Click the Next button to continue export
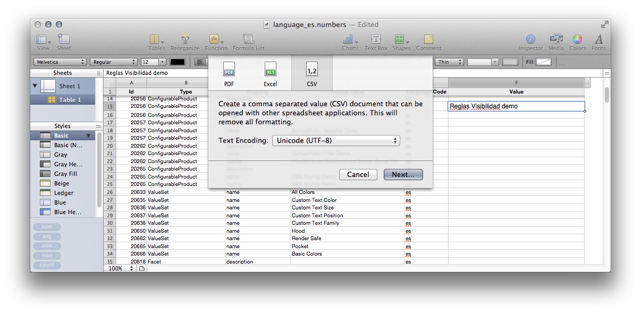 point(402,174)
